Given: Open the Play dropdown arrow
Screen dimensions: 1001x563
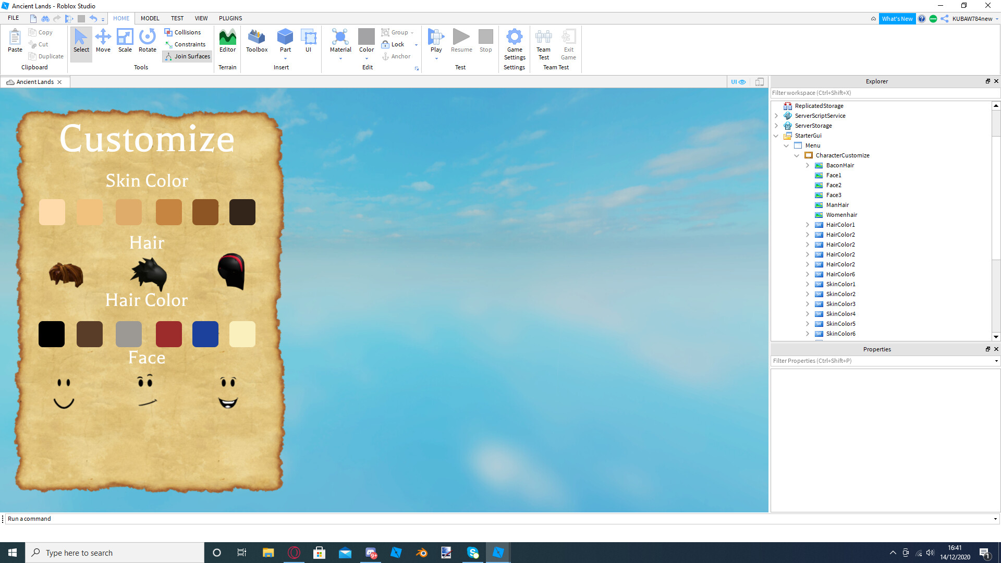Looking at the screenshot, I should pos(436,58).
